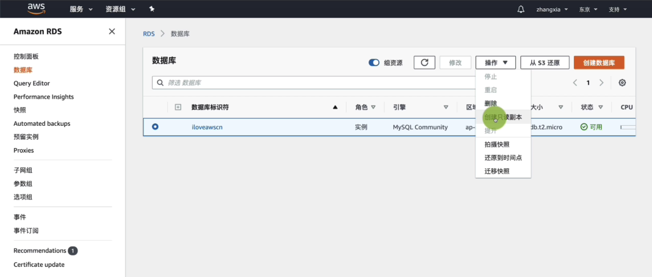Open 事件 in sidebar

(20, 217)
